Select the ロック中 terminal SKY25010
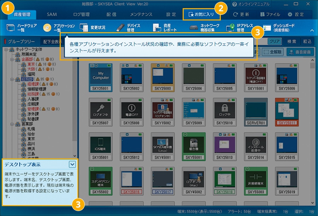This screenshot has width=318, height=216. coord(225,112)
